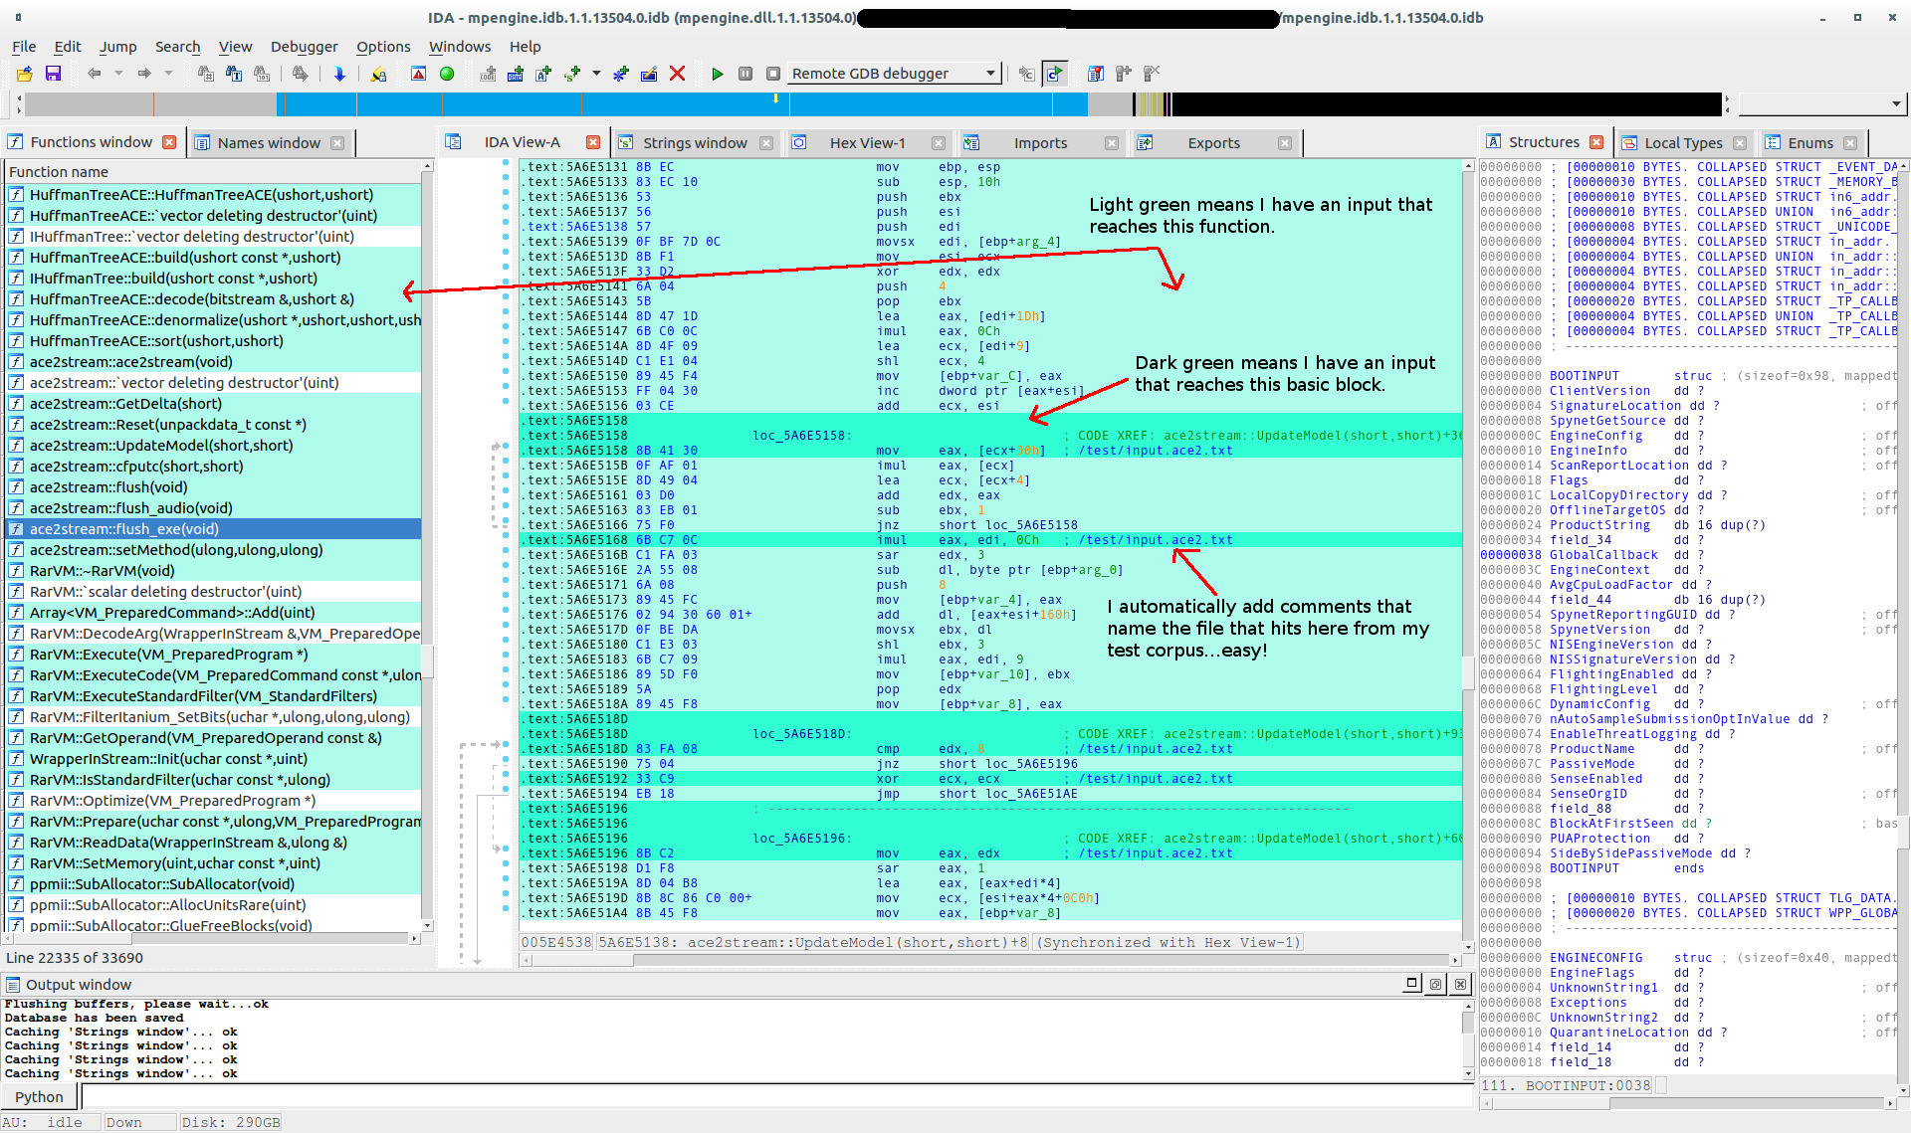Click the red triangle warning toolbar icon
The image size is (1911, 1133).
(x=418, y=74)
